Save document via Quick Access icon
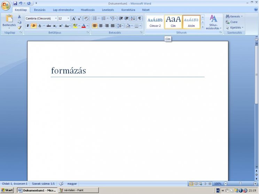 coord(15,3)
